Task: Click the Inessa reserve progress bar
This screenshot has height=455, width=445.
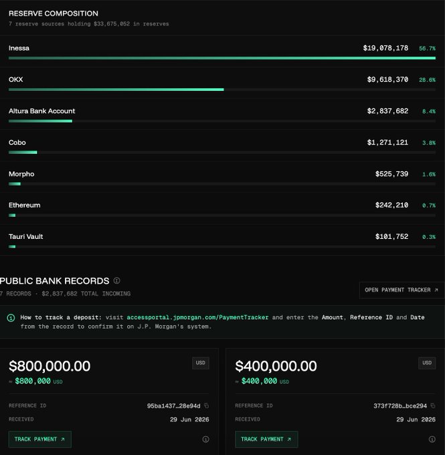Action: [x=222, y=58]
